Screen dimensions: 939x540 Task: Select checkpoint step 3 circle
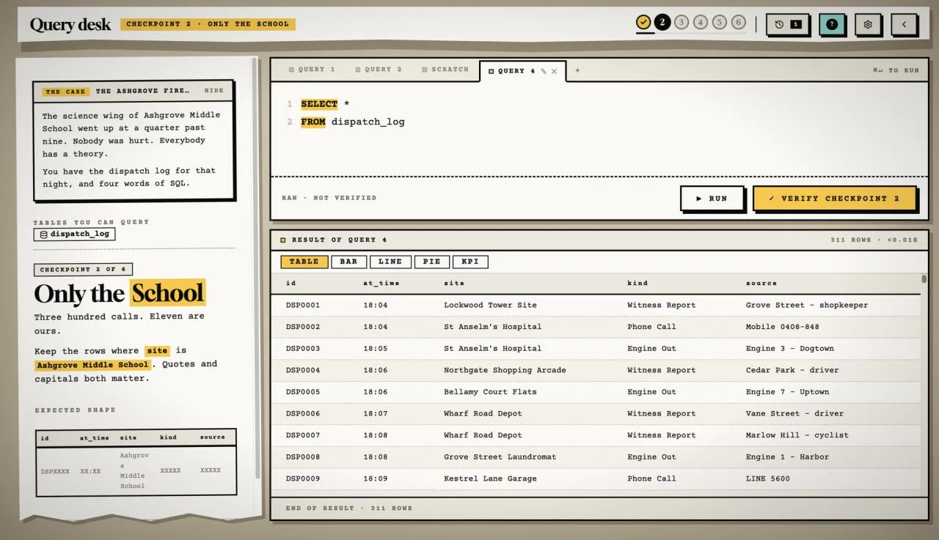682,23
